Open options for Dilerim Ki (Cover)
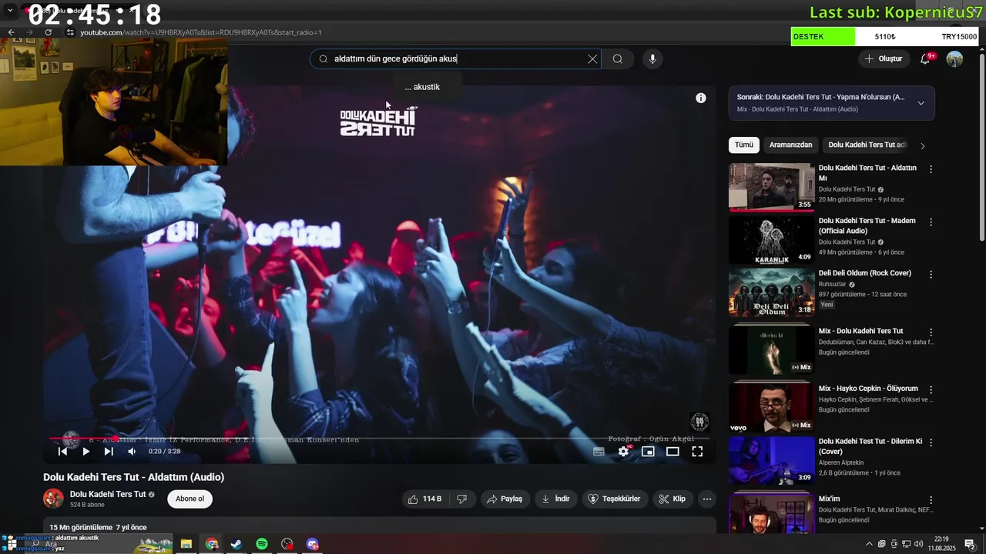The width and height of the screenshot is (986, 554). click(931, 442)
